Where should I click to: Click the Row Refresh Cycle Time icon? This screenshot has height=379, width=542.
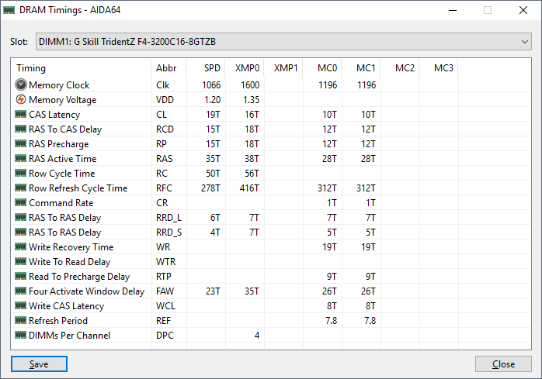tap(21, 188)
